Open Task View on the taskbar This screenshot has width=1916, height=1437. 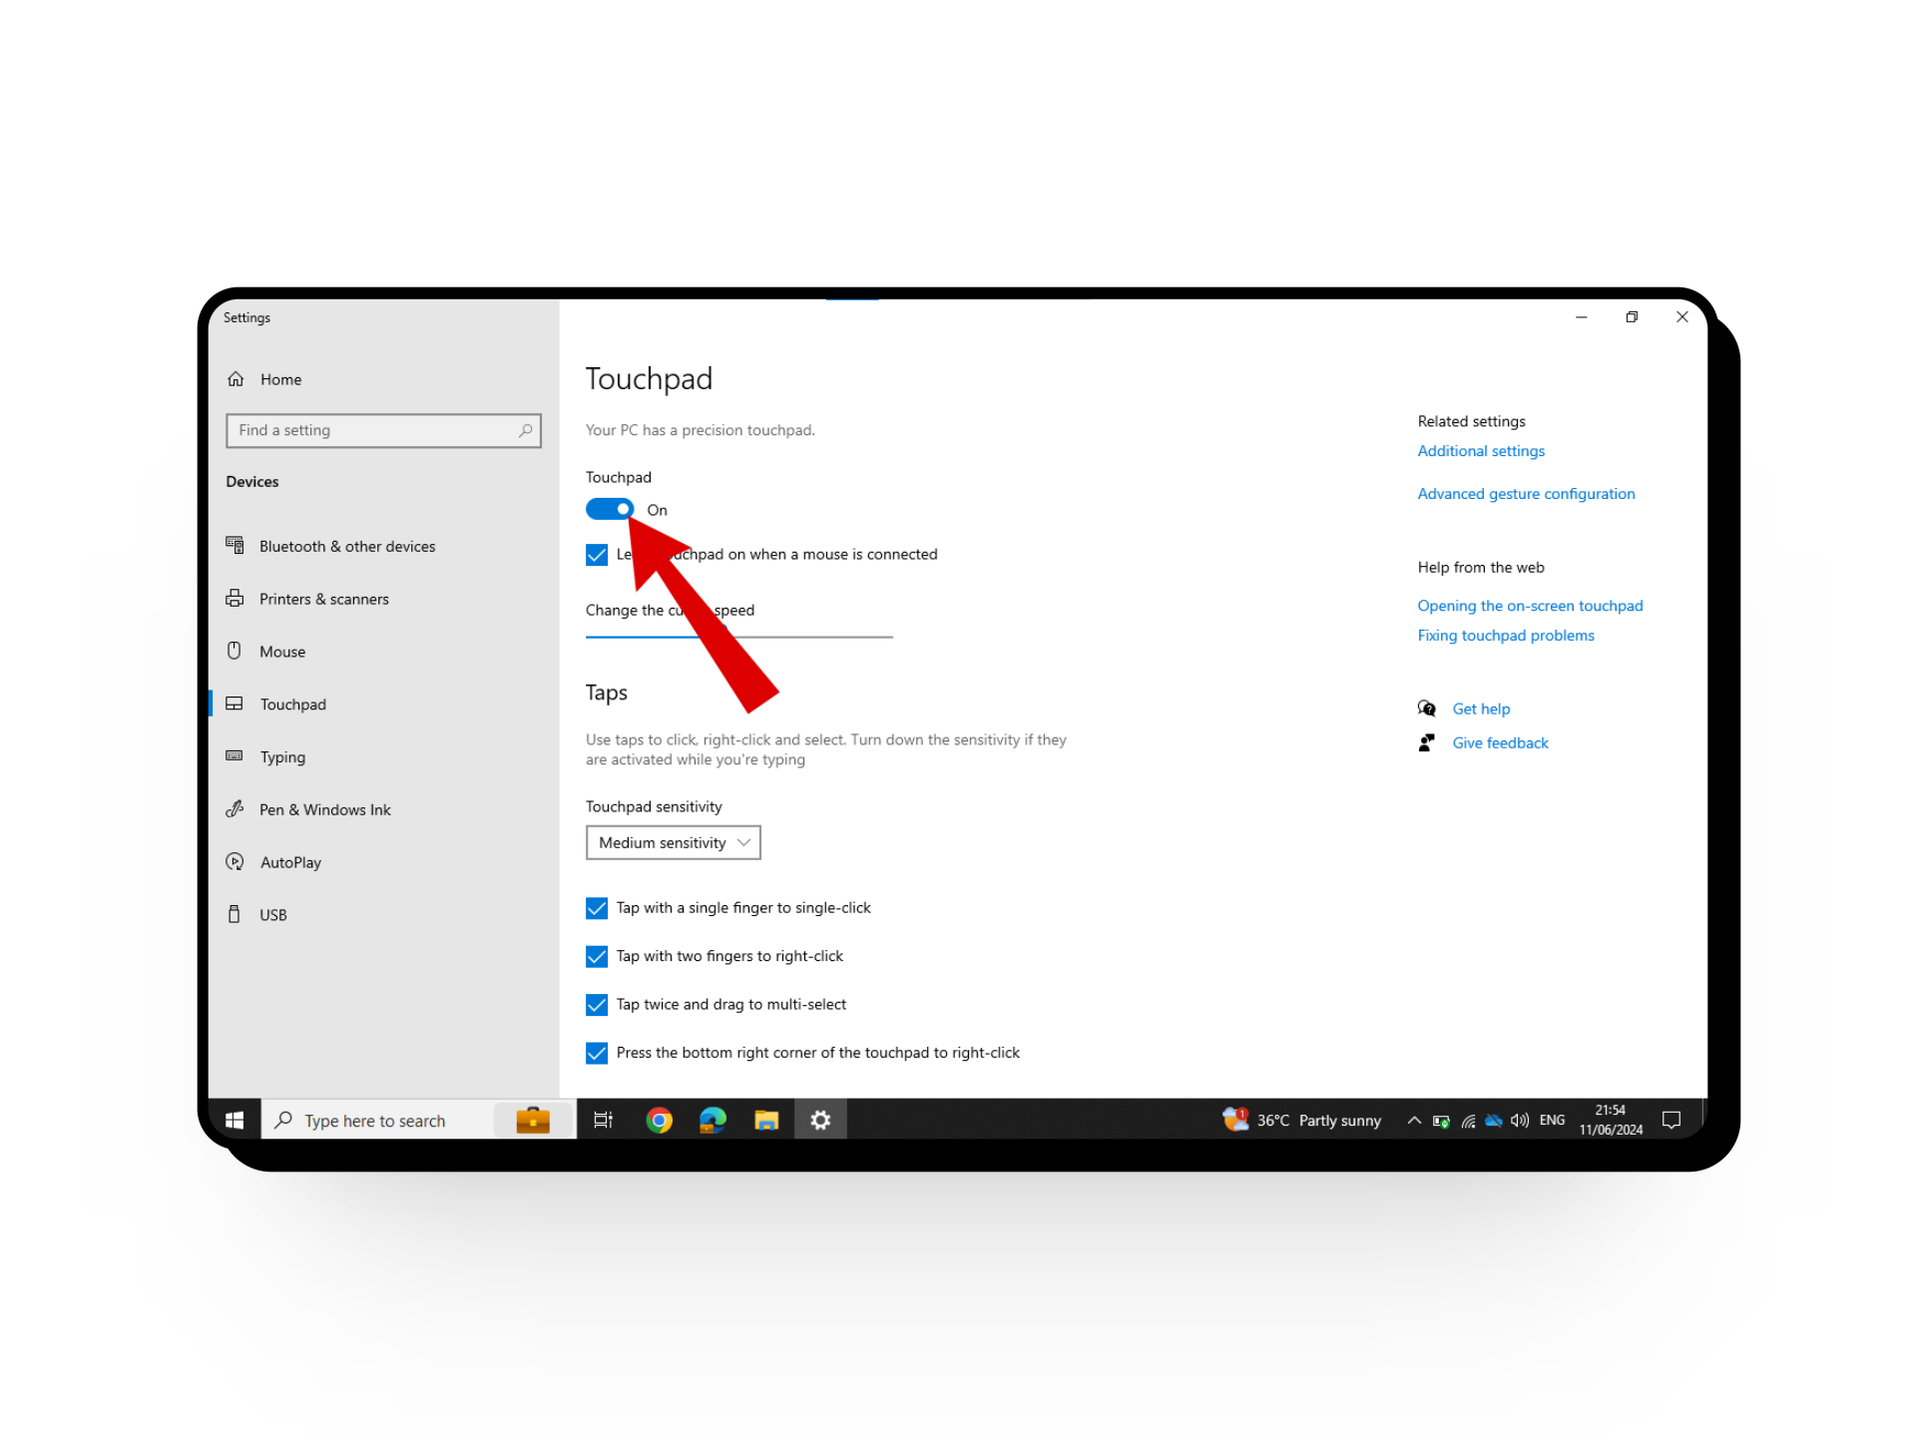click(603, 1120)
